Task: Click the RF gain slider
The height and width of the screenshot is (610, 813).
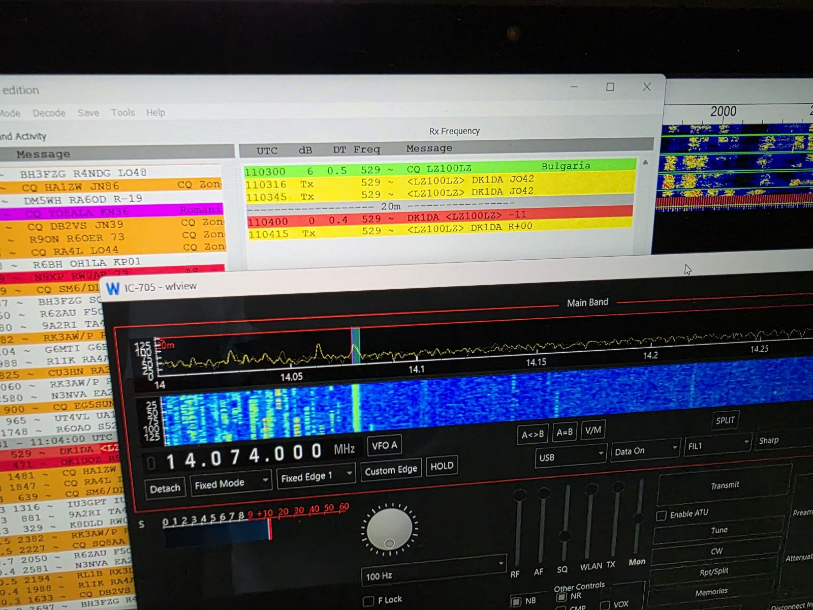Action: [518, 529]
